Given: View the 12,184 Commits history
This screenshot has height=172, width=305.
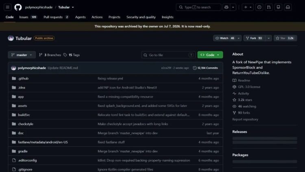Looking at the screenshot, I should click(x=205, y=68).
